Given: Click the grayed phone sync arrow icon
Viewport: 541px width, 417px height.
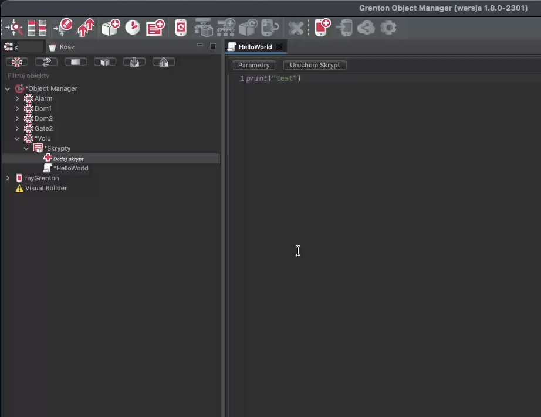Looking at the screenshot, I should [270, 28].
